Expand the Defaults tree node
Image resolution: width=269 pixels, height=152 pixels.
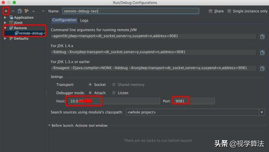[x=5, y=38]
